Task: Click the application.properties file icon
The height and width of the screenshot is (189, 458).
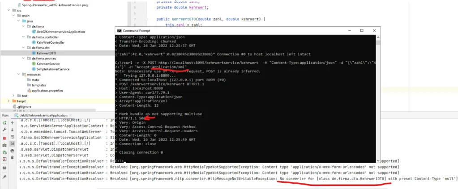Action: (x=29, y=90)
